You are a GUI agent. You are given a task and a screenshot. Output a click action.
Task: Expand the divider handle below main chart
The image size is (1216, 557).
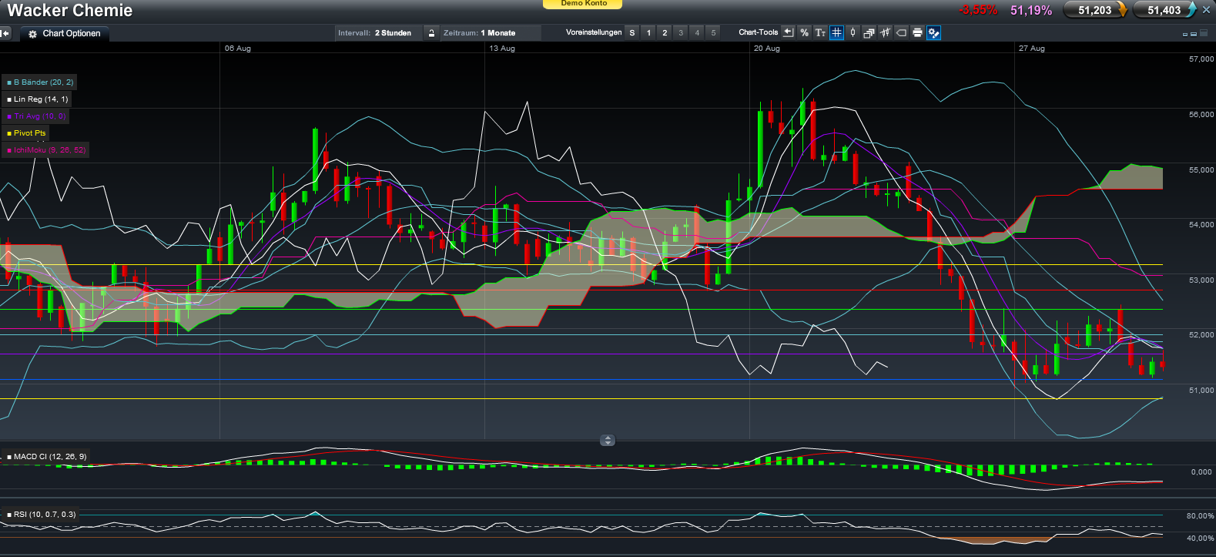608,441
